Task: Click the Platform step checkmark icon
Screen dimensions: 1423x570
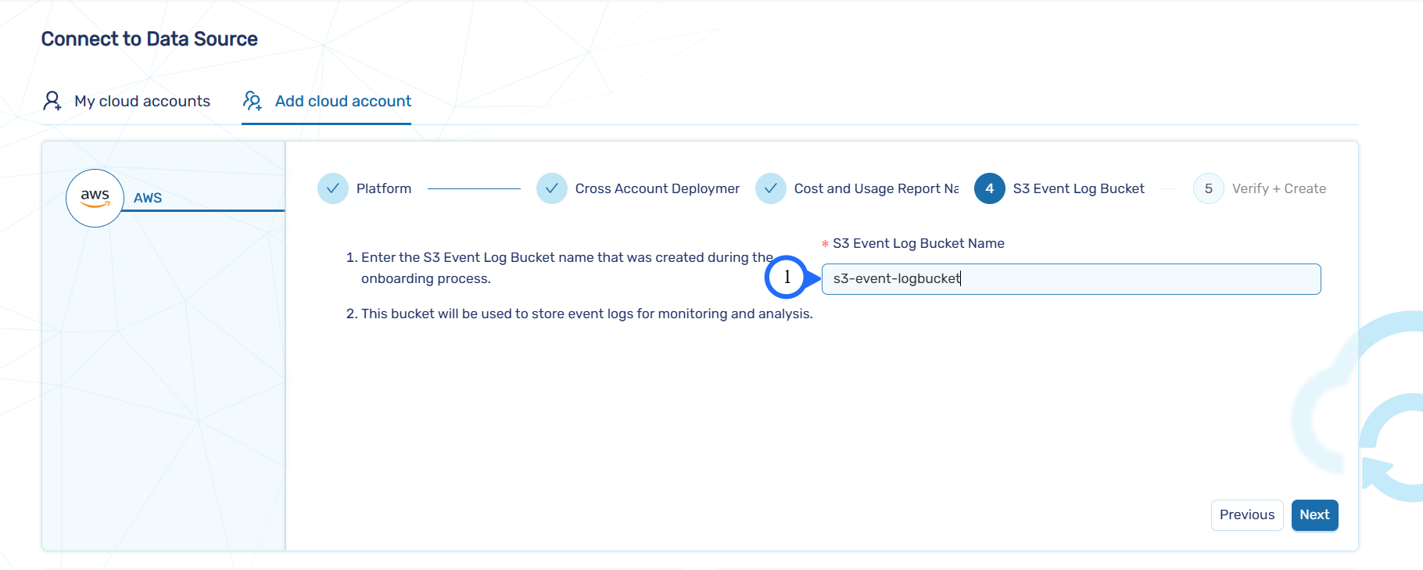Action: 333,188
